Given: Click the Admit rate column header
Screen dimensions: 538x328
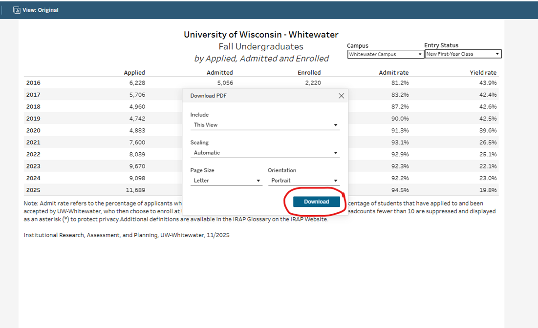Looking at the screenshot, I should click(x=394, y=72).
